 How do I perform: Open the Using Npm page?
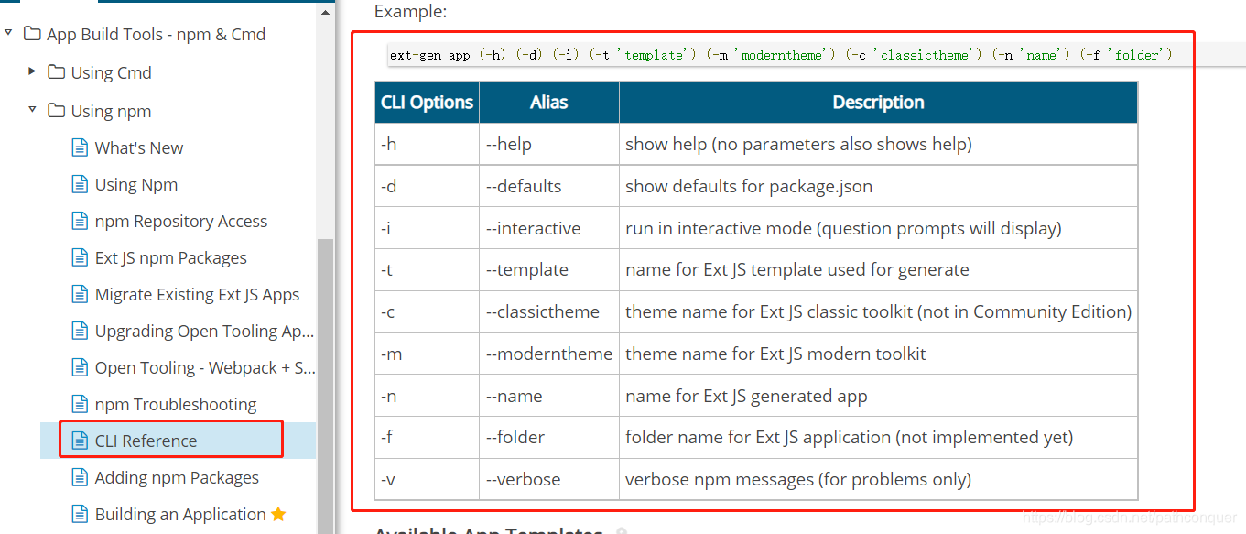tap(136, 184)
